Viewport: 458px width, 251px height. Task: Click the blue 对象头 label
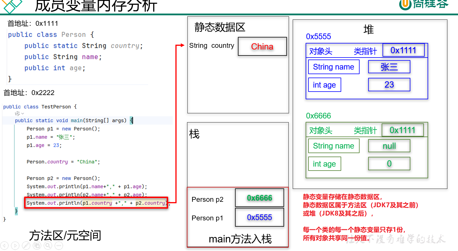321,51
